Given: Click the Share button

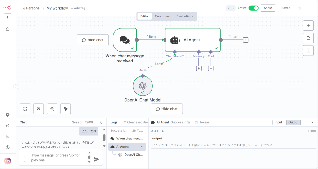Looking at the screenshot, I should (x=268, y=8).
